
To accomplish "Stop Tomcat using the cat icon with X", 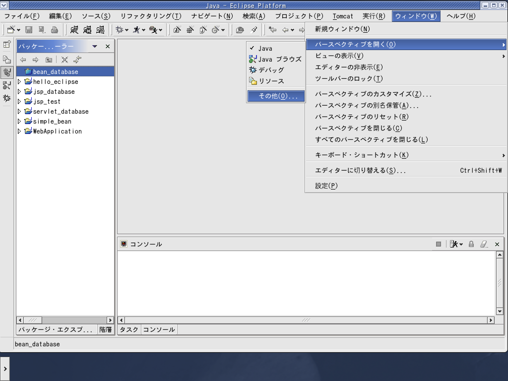I will point(87,30).
